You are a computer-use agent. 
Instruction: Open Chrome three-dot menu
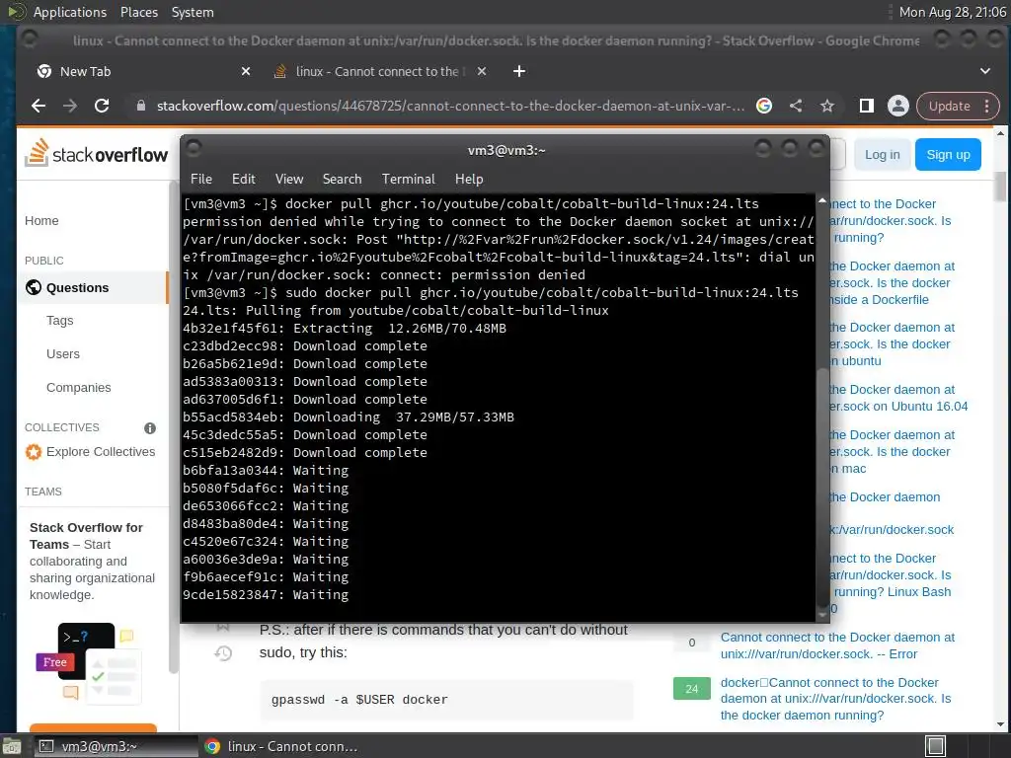pos(987,106)
